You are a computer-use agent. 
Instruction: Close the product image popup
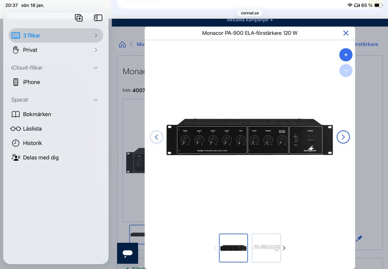346,33
